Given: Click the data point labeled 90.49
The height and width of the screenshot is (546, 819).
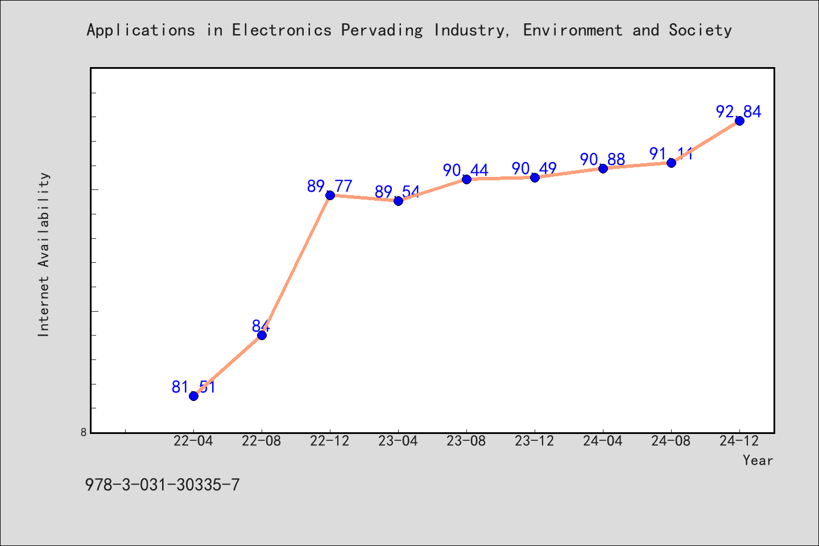Looking at the screenshot, I should point(535,177).
